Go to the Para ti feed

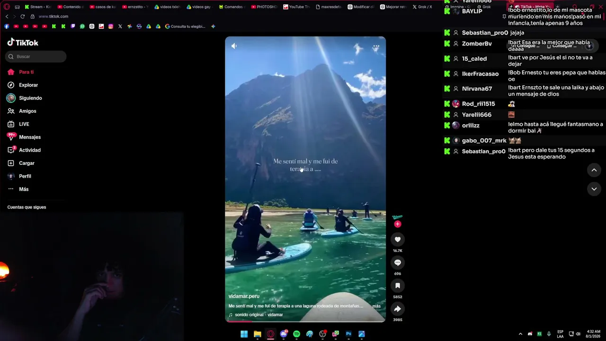[x=20, y=72]
